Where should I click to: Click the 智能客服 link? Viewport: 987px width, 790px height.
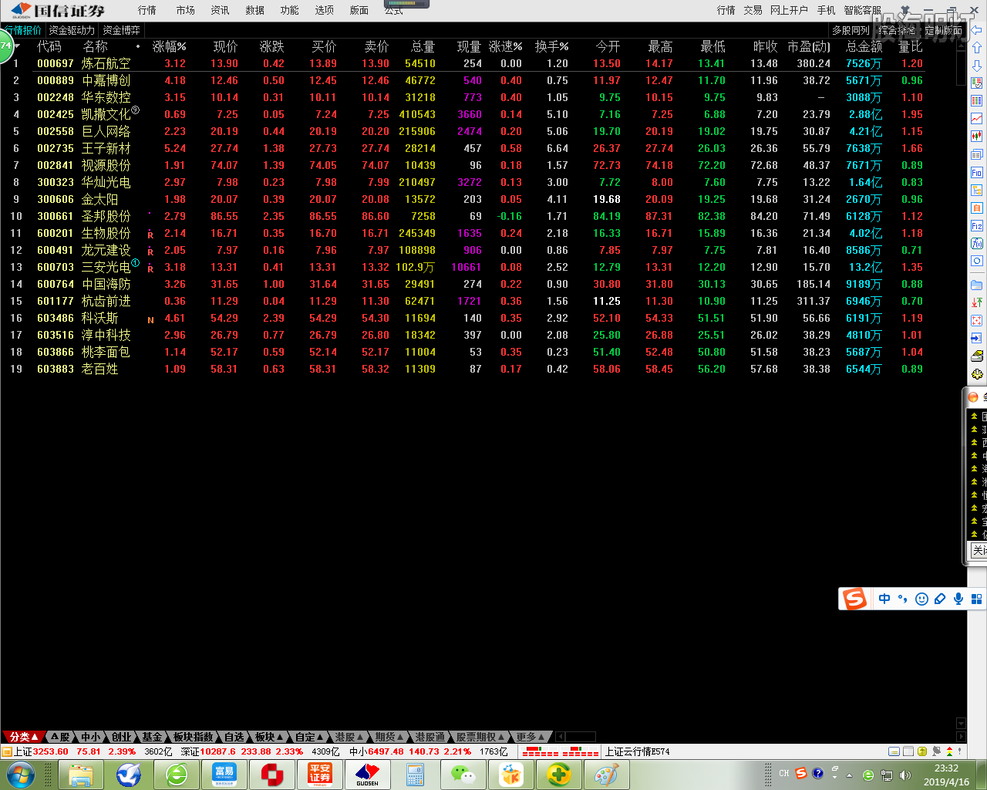point(862,10)
